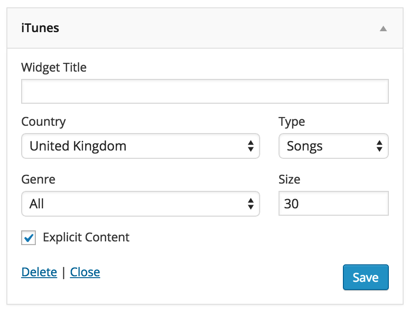Screen dimensions: 410x313
Task: Open the Type dropdown showing Songs
Action: (x=333, y=146)
